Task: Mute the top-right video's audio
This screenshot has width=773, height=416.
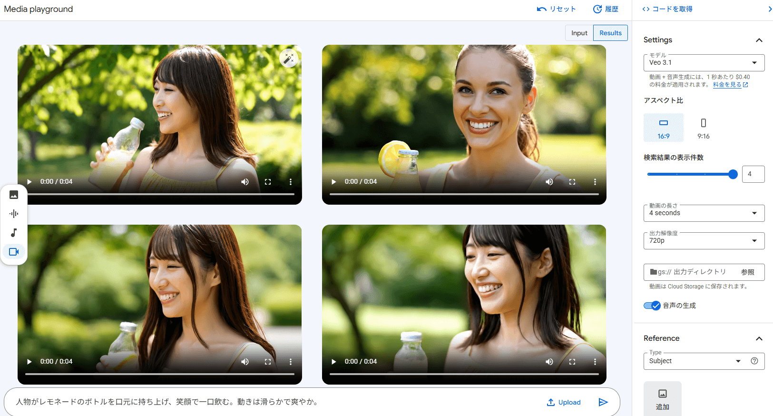Action: pos(549,182)
